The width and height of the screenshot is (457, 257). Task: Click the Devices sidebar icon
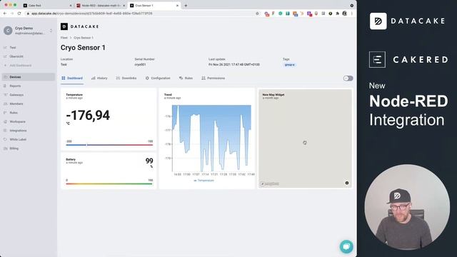point(5,77)
